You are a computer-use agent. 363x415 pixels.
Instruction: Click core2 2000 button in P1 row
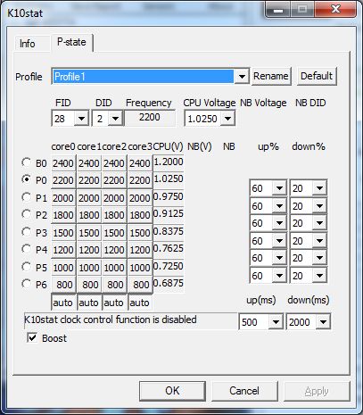[114, 198]
